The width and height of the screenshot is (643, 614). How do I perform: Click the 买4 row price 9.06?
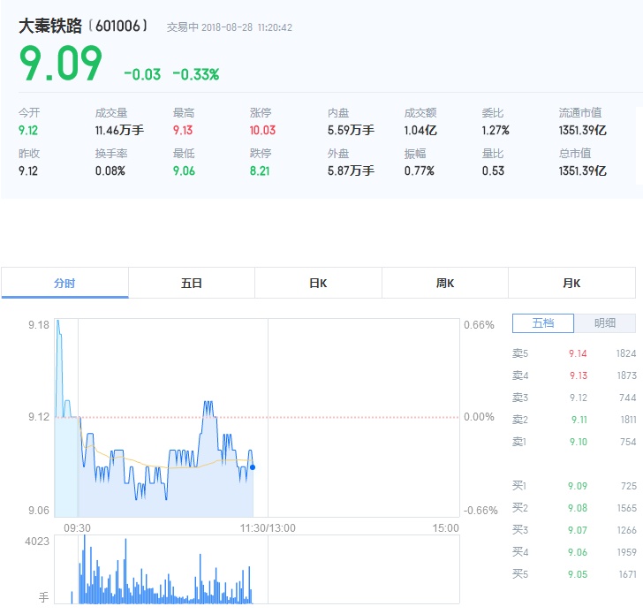pos(578,552)
